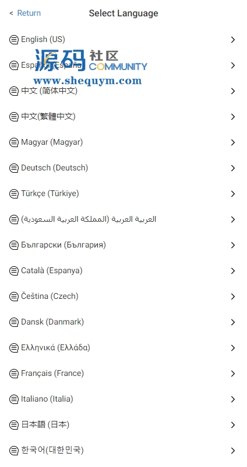Select the Arabic (Saudi Arabia) language entry

tap(123, 219)
